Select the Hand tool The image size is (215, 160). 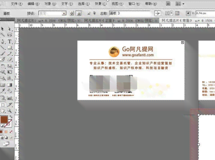3,111
